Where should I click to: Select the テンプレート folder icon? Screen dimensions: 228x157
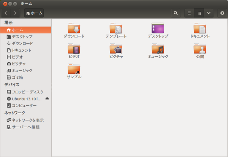coord(116,28)
